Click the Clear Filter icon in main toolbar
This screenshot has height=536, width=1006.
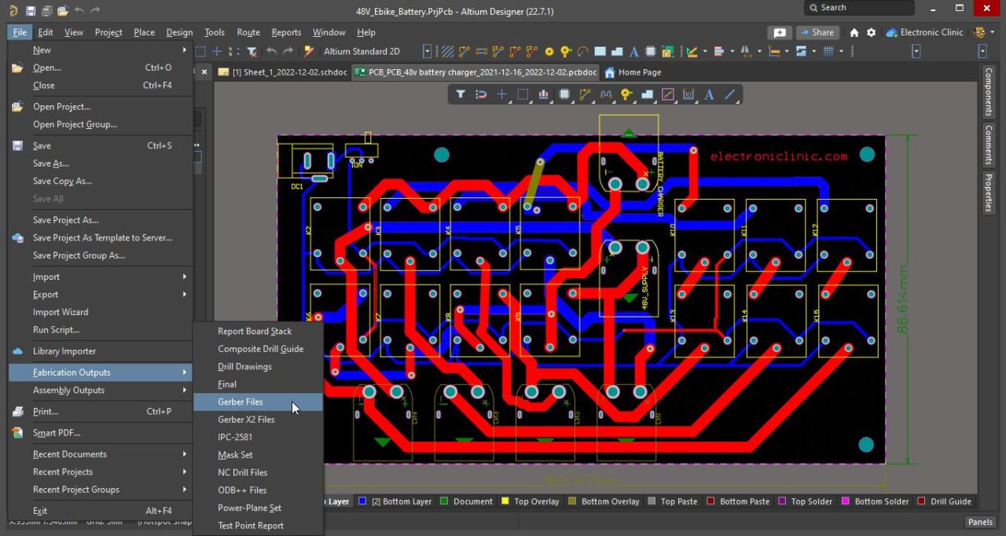click(251, 51)
